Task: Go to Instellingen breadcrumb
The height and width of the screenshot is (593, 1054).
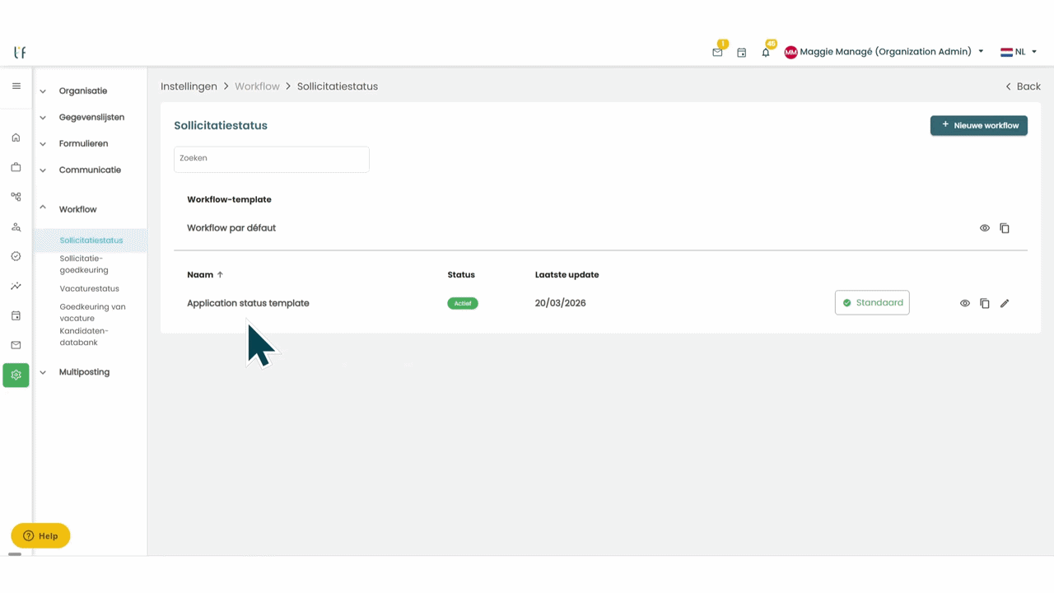Action: 189,86
